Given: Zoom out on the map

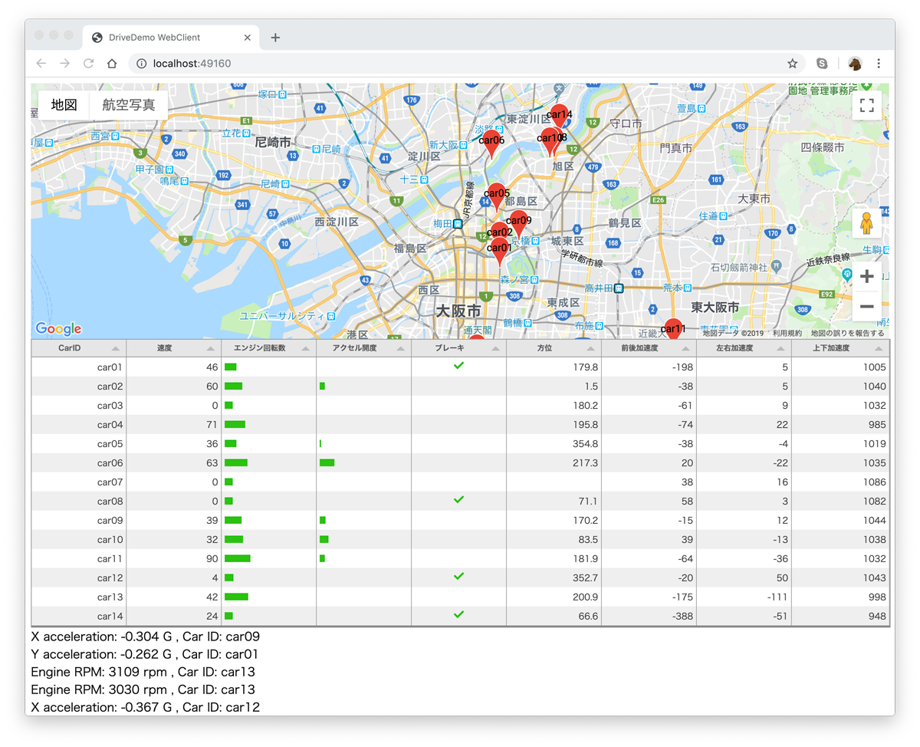Looking at the screenshot, I should coord(867,307).
